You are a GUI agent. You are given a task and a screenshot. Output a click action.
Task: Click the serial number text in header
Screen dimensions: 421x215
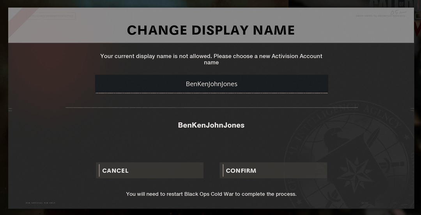point(380,16)
